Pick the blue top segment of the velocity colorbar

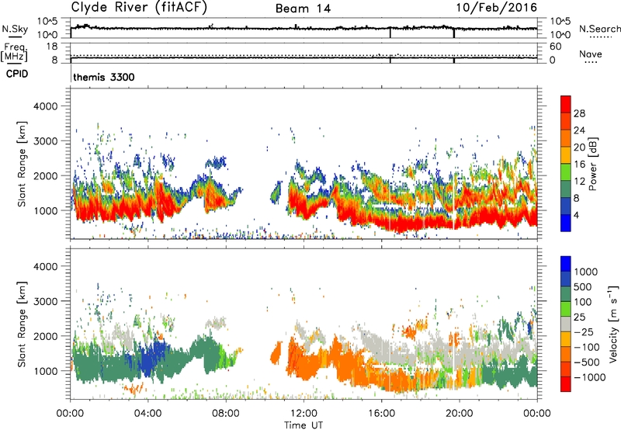click(566, 264)
